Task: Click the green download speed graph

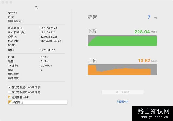Action: [x=122, y=41]
